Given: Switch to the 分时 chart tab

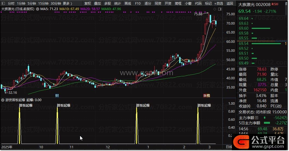Looking at the screenshot, I should (x=11, y=4).
